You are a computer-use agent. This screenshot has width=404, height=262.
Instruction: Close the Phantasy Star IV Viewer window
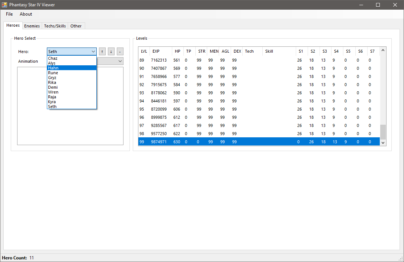click(x=395, y=5)
